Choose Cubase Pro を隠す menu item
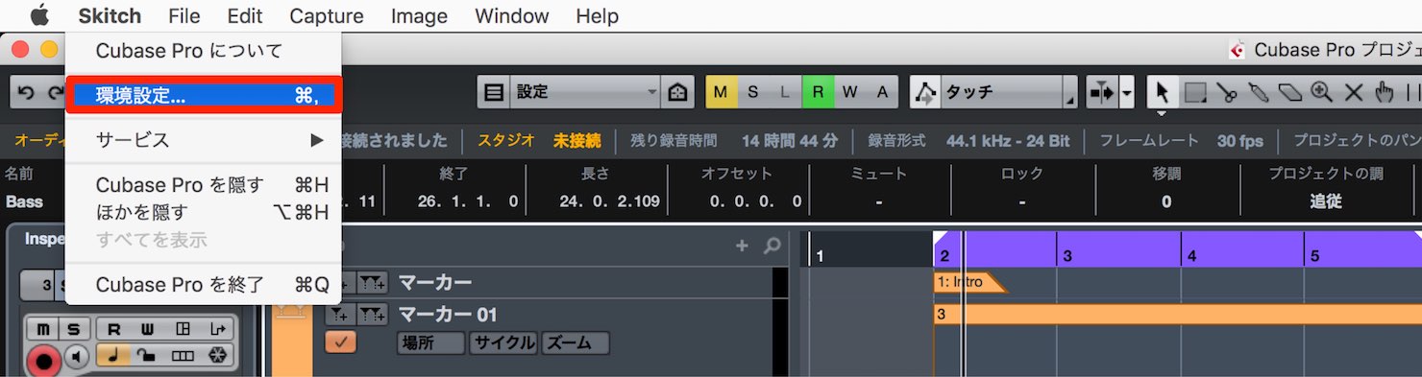1422x377 pixels. (203, 185)
